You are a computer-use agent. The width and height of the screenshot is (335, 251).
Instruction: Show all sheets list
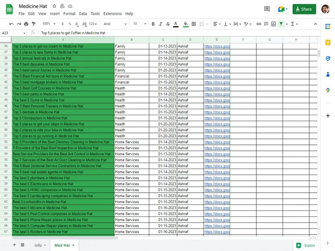click(22, 245)
